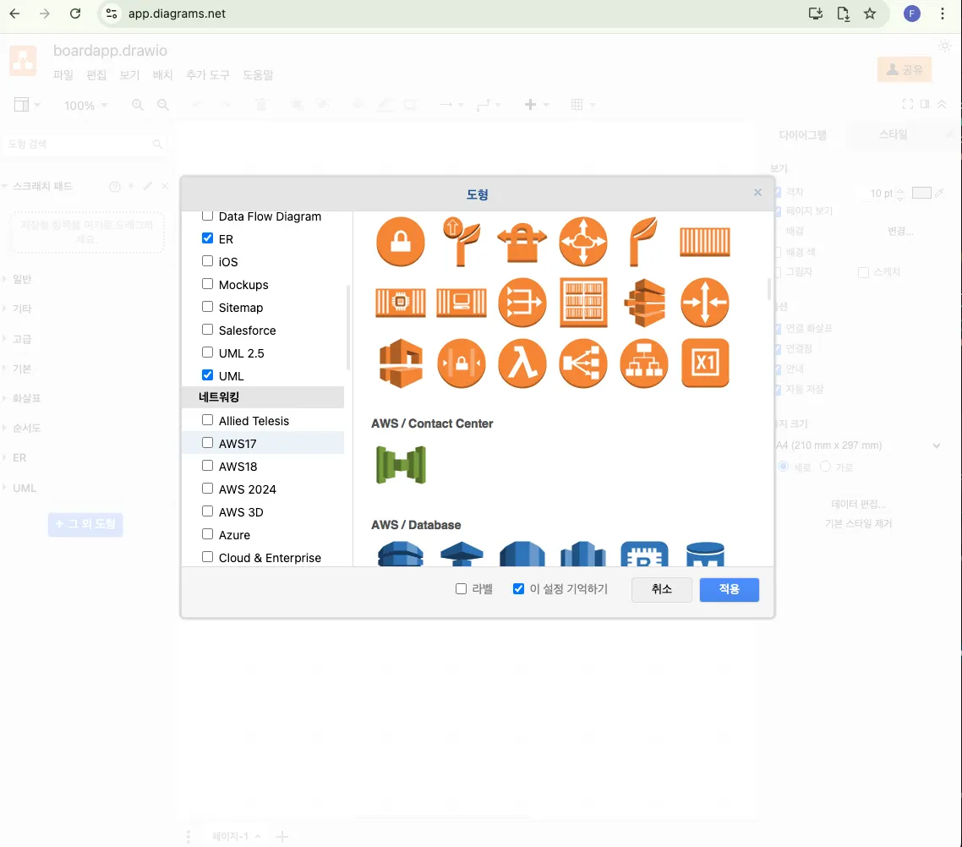
Task: Click the zoom in magnifier in toolbar
Action: [x=138, y=105]
